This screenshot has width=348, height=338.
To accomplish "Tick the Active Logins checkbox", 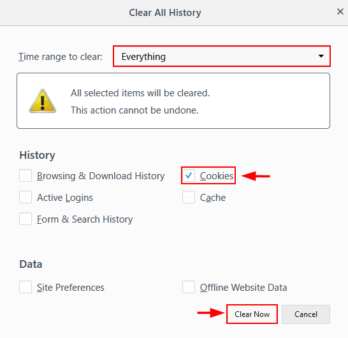I will (25, 197).
